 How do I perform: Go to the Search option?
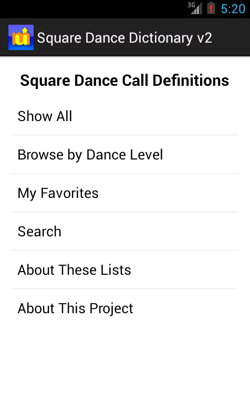(124, 232)
